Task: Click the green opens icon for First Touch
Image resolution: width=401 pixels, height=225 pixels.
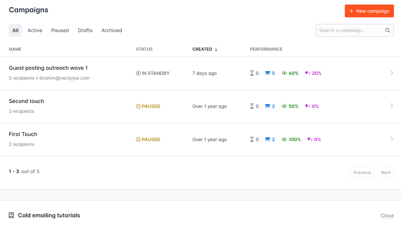Action: pyautogui.click(x=284, y=139)
